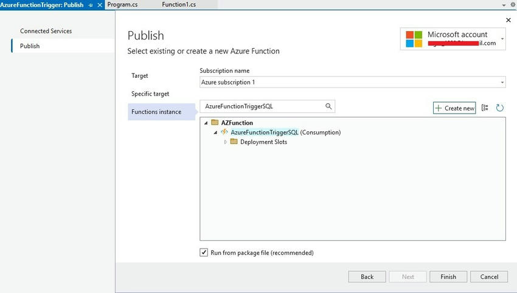Image resolution: width=517 pixels, height=293 pixels.
Task: Click the Azure Function lightning icon
Action: (x=224, y=132)
